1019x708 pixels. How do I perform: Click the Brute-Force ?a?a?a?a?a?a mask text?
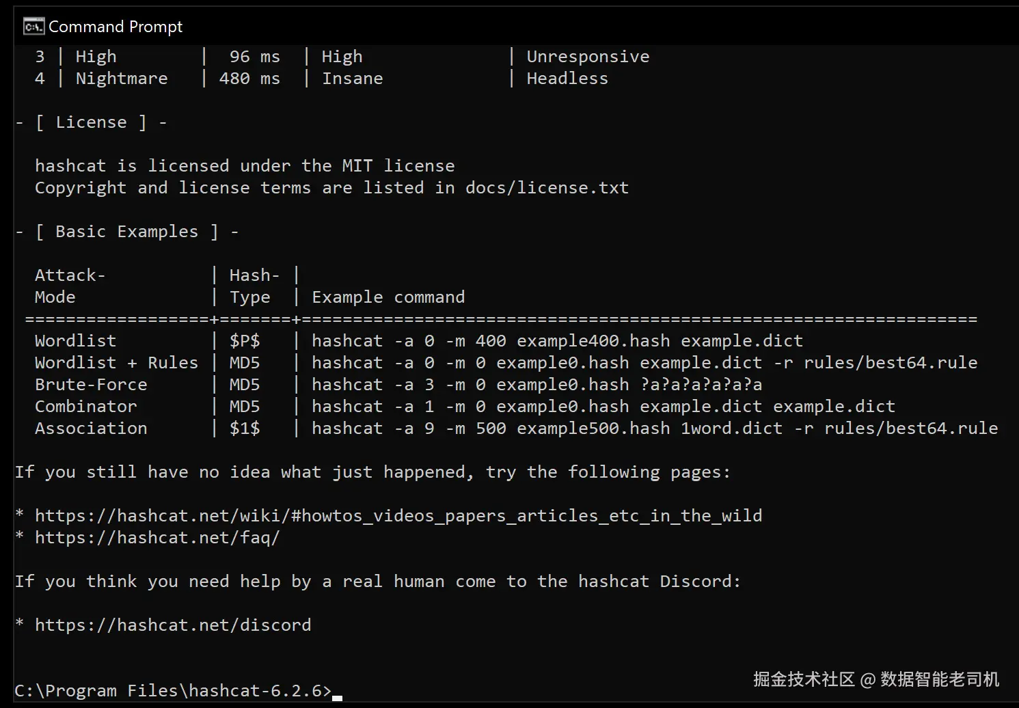[701, 385]
